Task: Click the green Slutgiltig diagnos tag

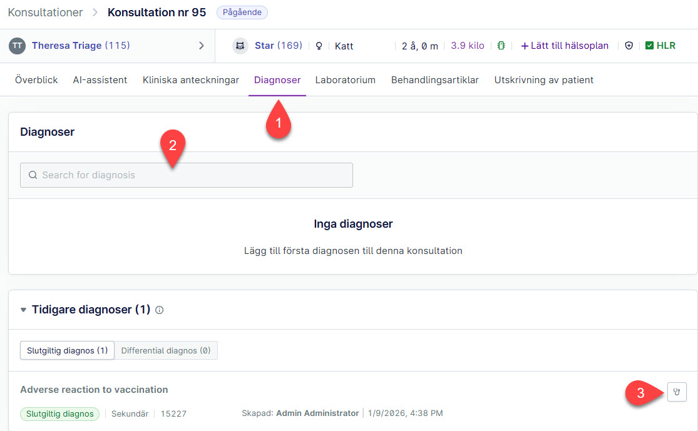Action: 59,413
